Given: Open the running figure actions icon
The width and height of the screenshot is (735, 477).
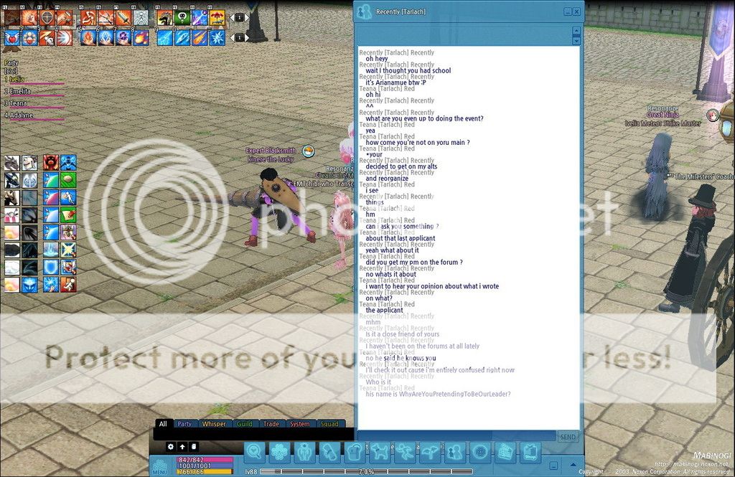Looking at the screenshot, I should click(405, 452).
